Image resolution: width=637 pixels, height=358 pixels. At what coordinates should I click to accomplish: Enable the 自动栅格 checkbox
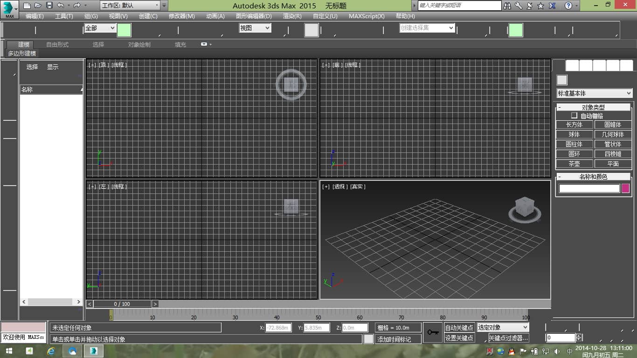pyautogui.click(x=575, y=116)
